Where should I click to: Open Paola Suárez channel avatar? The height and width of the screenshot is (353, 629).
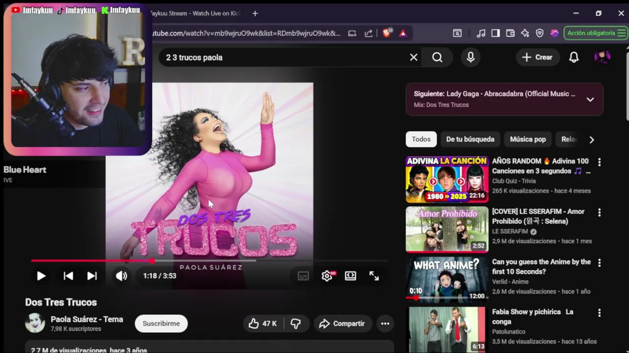tap(35, 323)
